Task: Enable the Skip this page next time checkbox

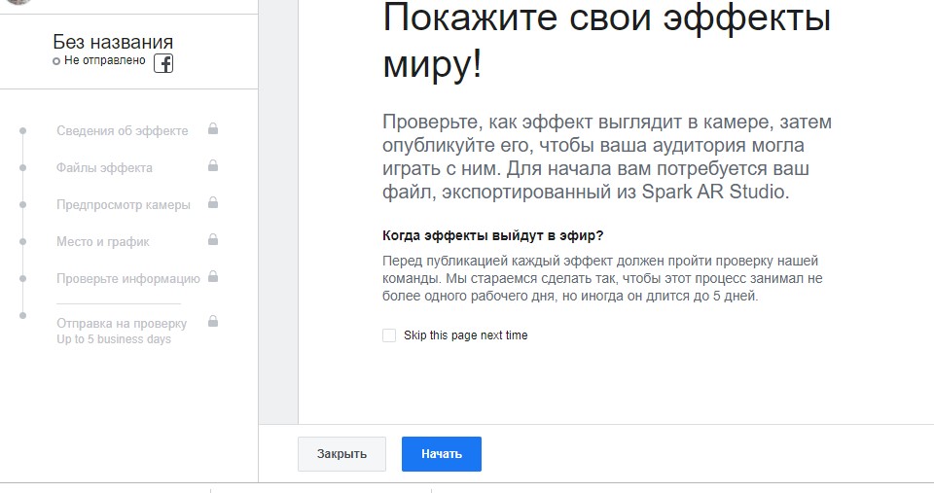Action: click(x=389, y=335)
